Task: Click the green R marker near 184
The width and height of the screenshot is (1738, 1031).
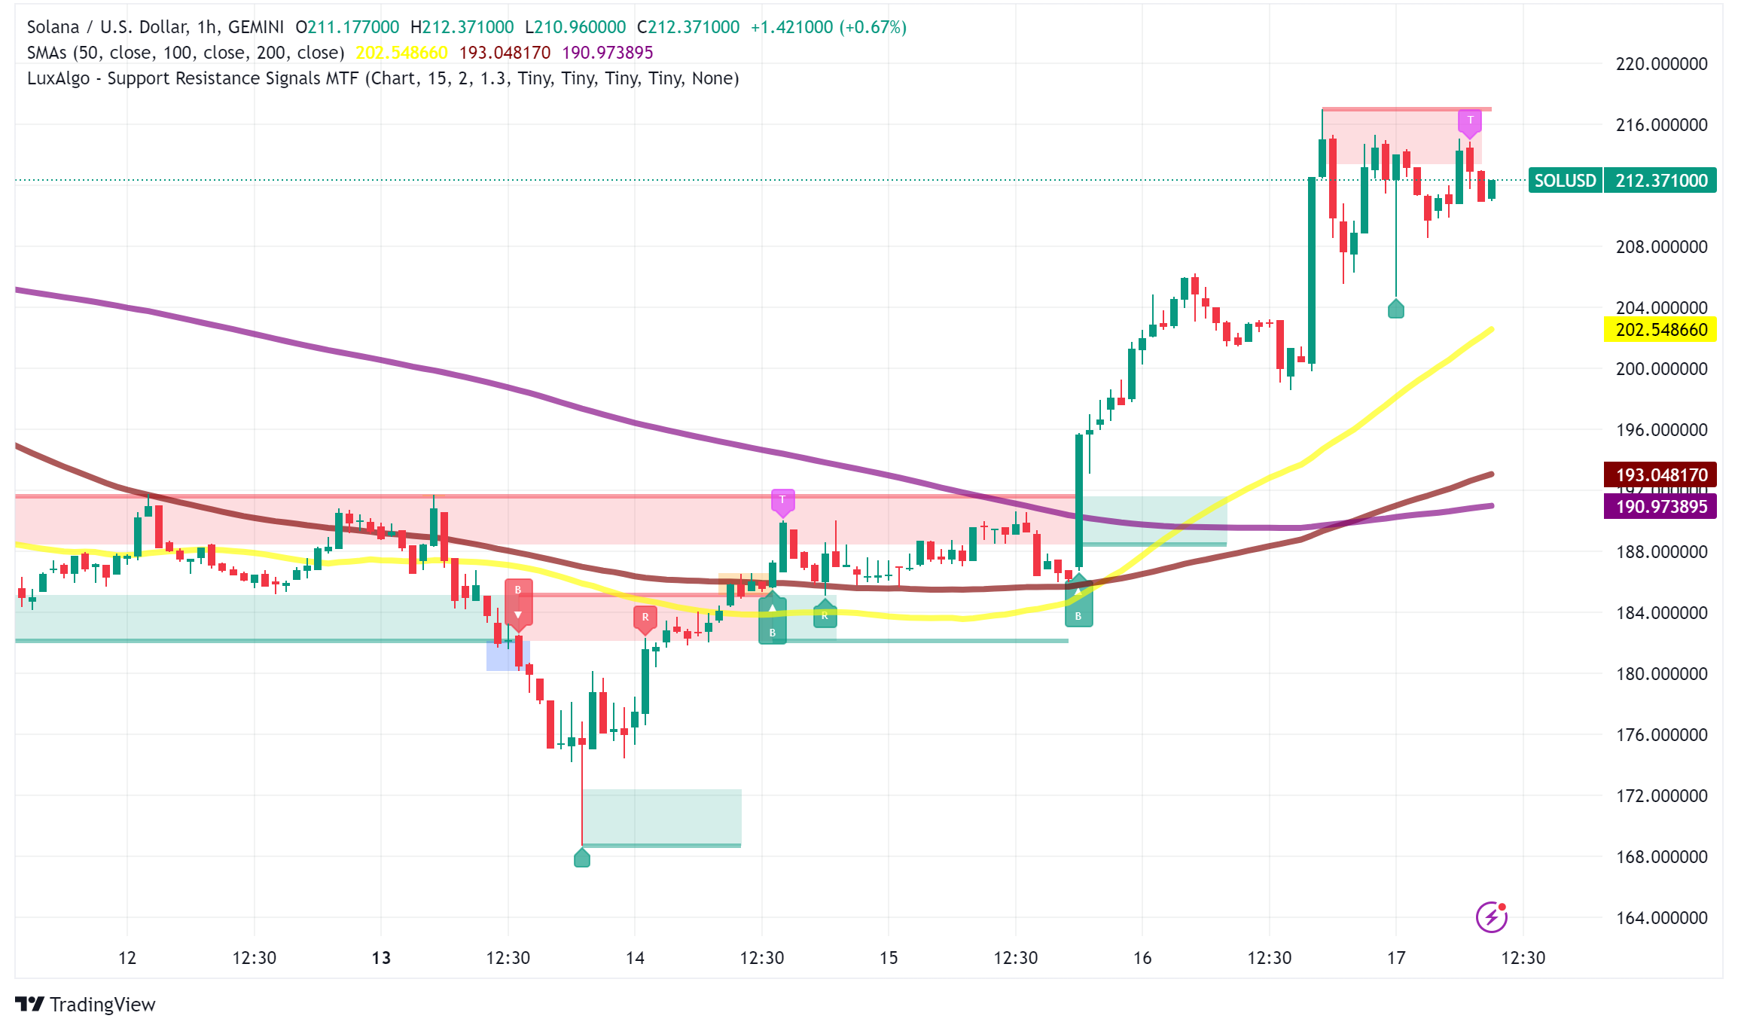Action: tap(825, 614)
